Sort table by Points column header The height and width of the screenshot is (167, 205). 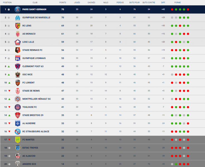[x=63, y=2]
